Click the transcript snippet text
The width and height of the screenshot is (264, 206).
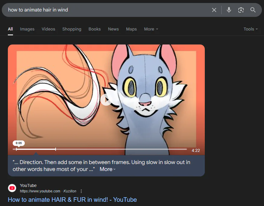click(x=101, y=166)
